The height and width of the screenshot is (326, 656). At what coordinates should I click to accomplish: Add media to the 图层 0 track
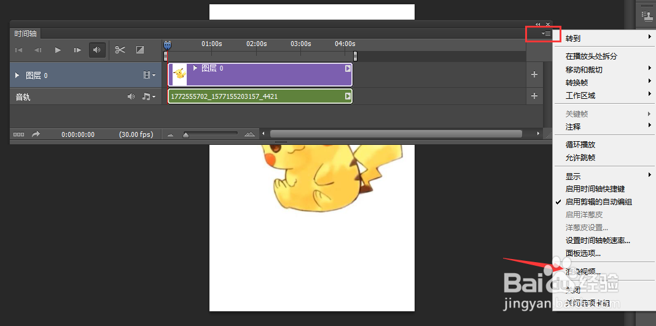534,75
